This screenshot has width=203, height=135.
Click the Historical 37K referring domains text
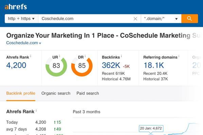(155, 79)
